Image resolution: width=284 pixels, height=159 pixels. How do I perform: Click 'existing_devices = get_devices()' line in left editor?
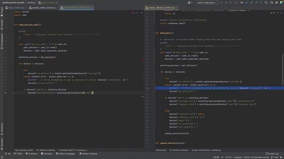pos(37,57)
